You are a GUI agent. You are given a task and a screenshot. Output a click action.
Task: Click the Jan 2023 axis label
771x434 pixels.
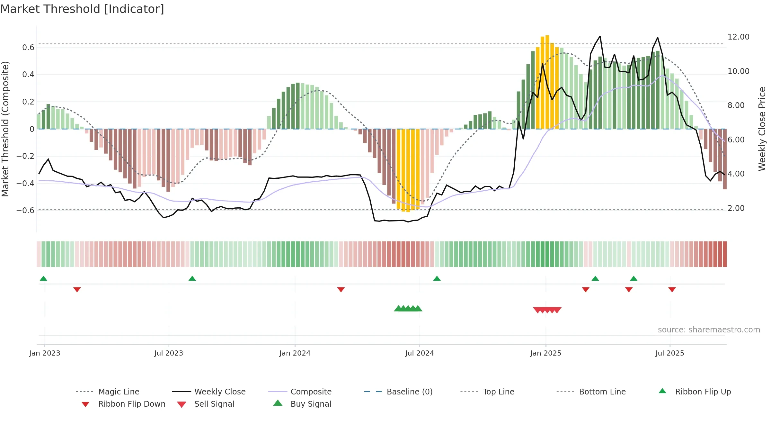(45, 353)
